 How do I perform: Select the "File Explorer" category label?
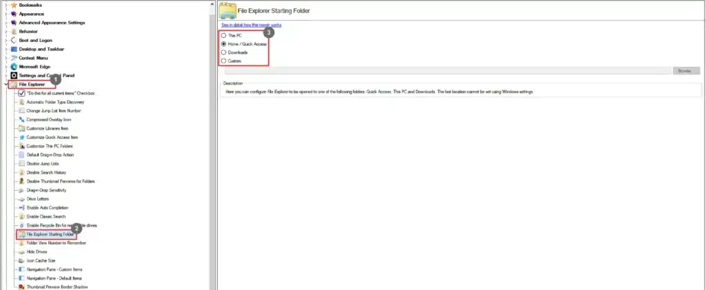point(32,85)
